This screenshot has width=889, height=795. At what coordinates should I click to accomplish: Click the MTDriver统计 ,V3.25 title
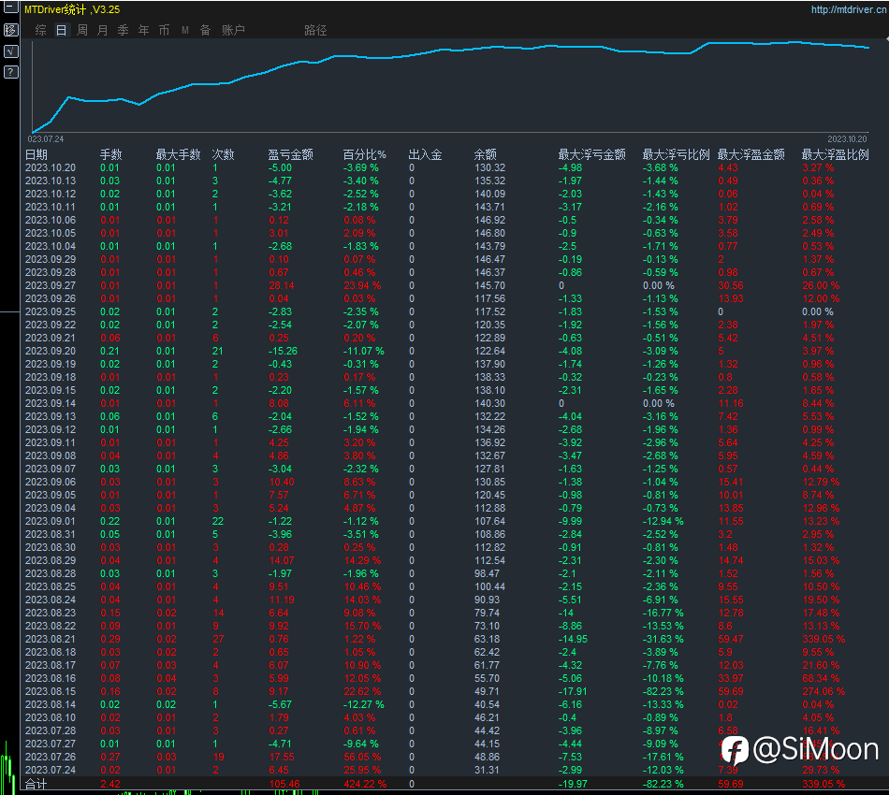click(x=72, y=9)
